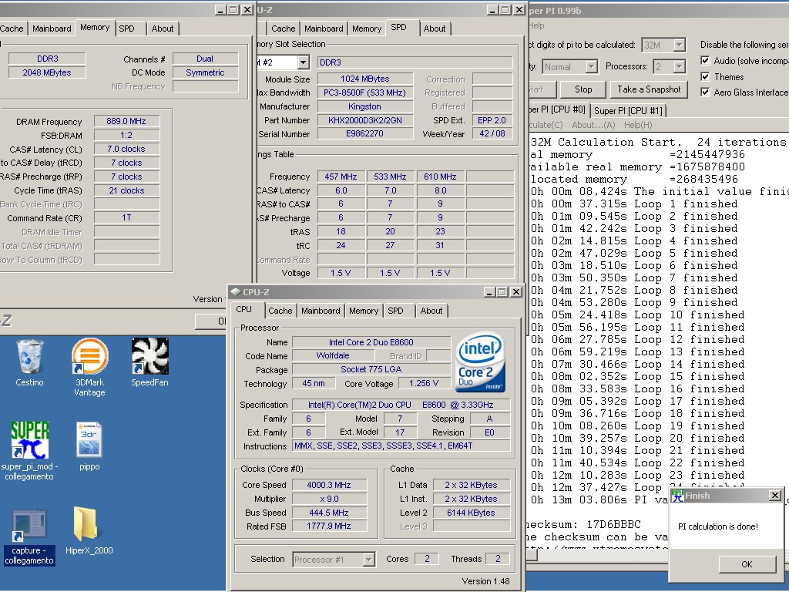Switch to CPU tab in front CPU-Z window
Viewport: 789px width, 592px height.
(244, 309)
